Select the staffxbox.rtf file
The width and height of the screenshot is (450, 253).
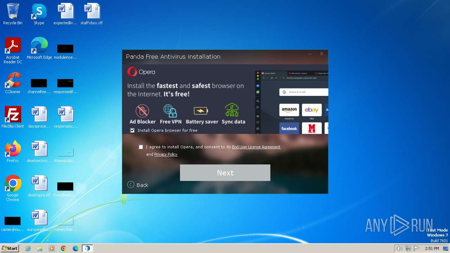[92, 14]
